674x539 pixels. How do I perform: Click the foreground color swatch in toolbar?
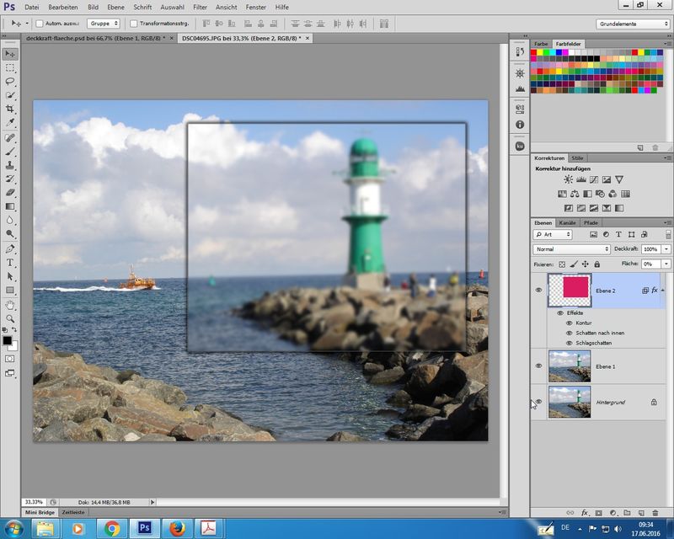click(8, 340)
